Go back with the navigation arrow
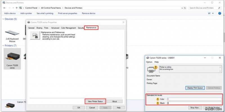This screenshot has width=225, height=112. tap(4, 8)
